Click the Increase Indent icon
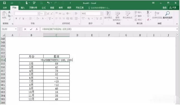Viewport: 180px width, 105px height. (x=71, y=19)
